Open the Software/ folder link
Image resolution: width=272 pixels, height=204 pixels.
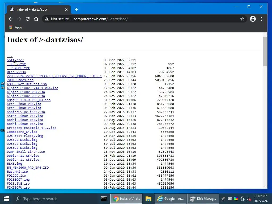click(15, 60)
